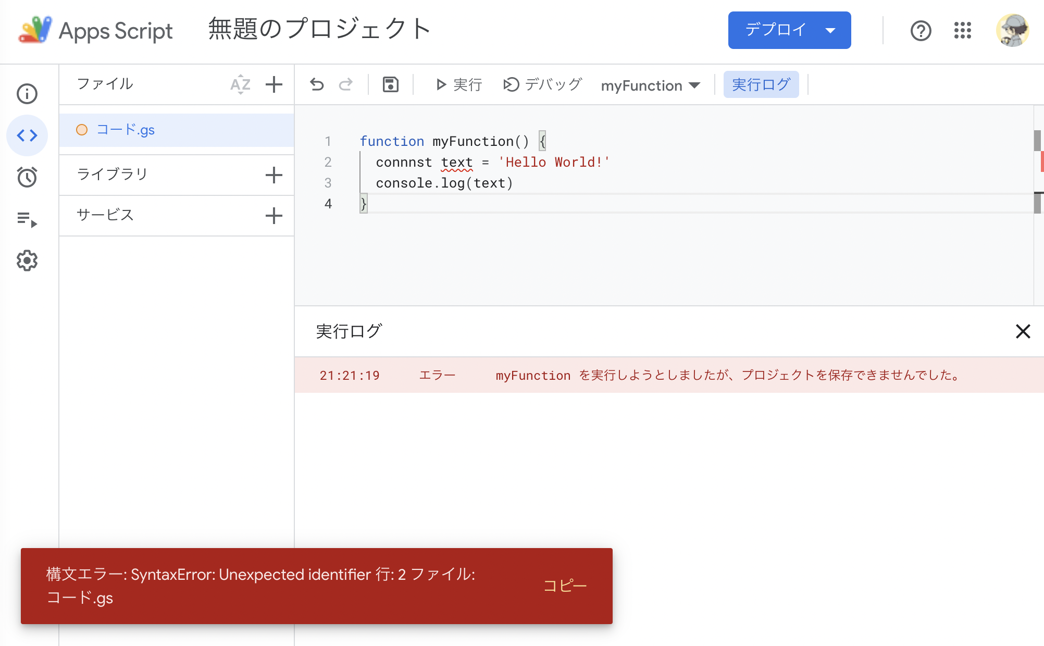Open Project Settings gear
Image resolution: width=1044 pixels, height=646 pixels.
pyautogui.click(x=27, y=260)
